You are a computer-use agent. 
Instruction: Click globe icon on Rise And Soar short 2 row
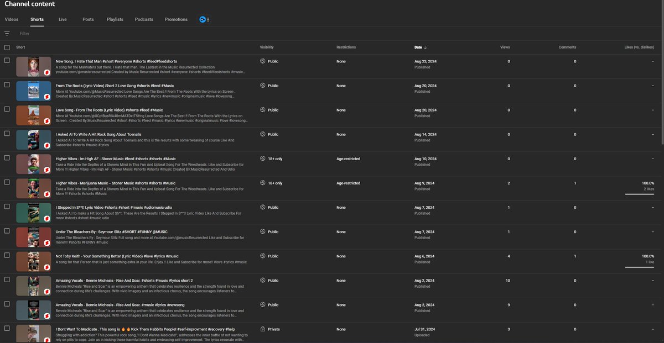[263, 280]
